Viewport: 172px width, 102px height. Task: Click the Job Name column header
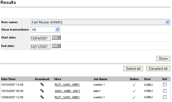[x=100, y=79]
